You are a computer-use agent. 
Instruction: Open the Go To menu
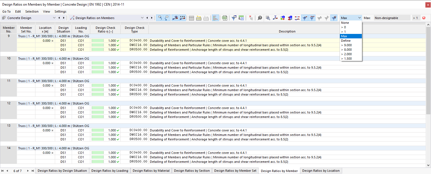click(x=6, y=11)
